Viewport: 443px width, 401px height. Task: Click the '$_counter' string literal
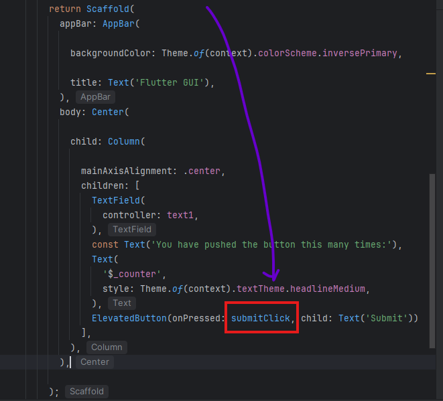(133, 274)
